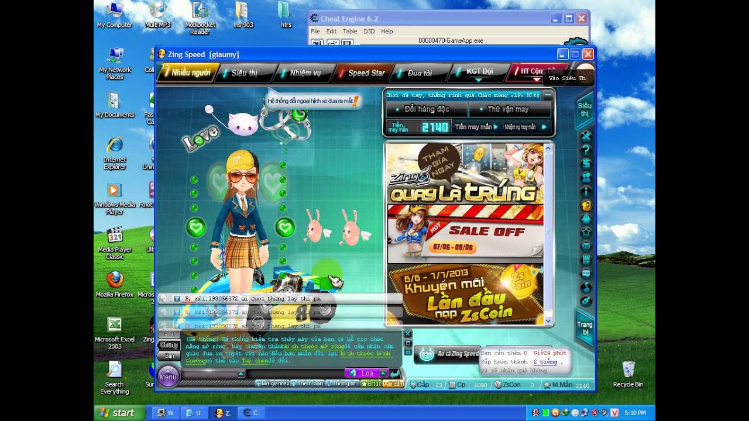Click the Lần đầu nạp ZsCoin banner
Viewport: 749px width, 421px height.
(x=465, y=294)
